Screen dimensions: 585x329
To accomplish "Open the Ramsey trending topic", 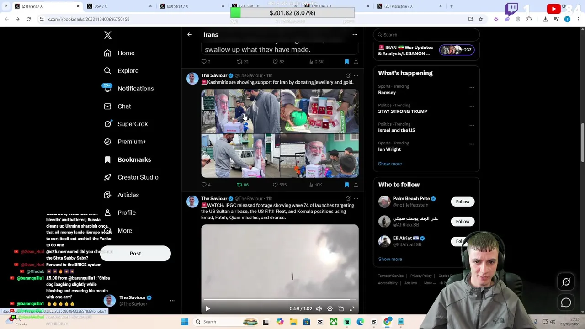I will coord(387,93).
